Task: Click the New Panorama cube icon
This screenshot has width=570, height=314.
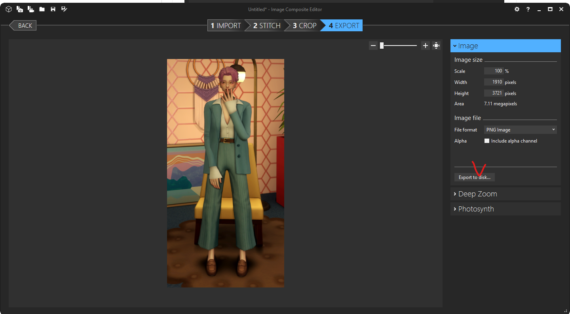Action: click(9, 9)
